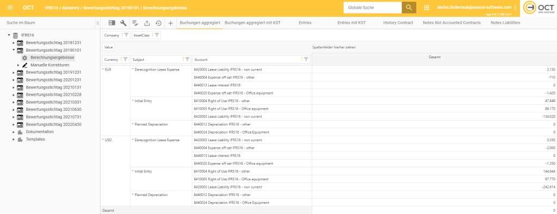Viewport: 557px width, 214px height.
Task: Collapse Bewertungsstichtag 20190101 node
Action: pyautogui.click(x=14, y=51)
